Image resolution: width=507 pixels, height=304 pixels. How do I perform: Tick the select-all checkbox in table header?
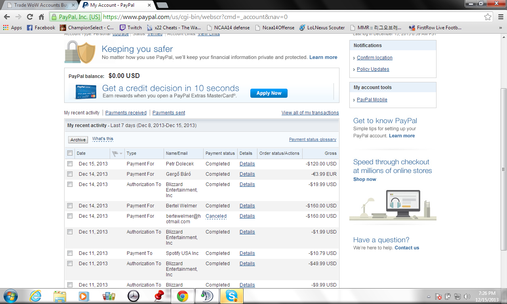(70, 153)
